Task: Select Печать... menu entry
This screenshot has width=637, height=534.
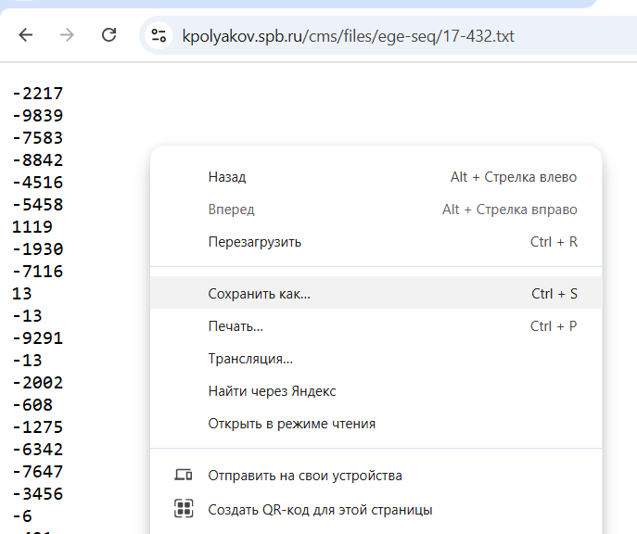Action: pyautogui.click(x=376, y=326)
